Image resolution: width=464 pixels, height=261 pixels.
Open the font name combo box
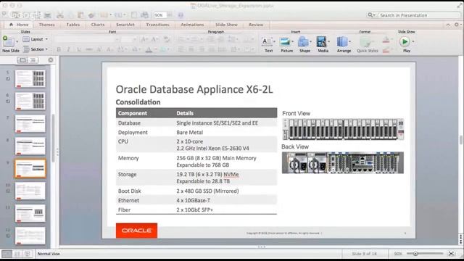(87, 39)
